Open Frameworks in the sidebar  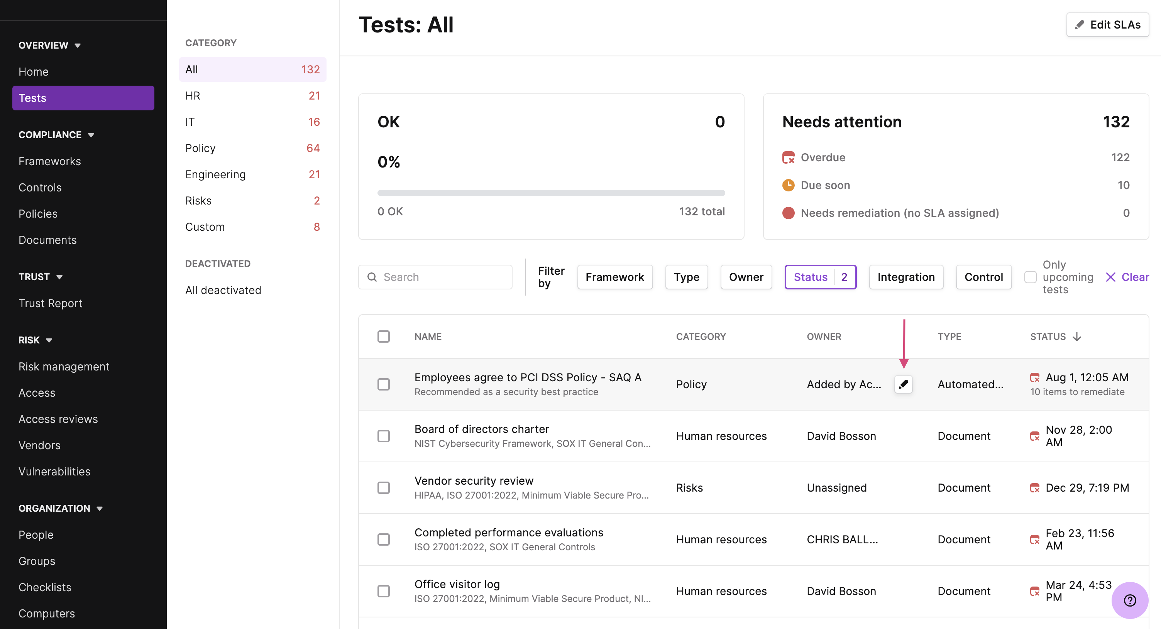pyautogui.click(x=49, y=161)
